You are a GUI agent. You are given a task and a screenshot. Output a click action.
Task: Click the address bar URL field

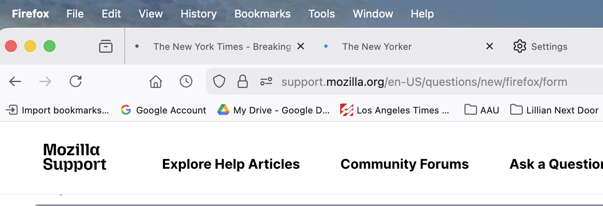tap(424, 82)
